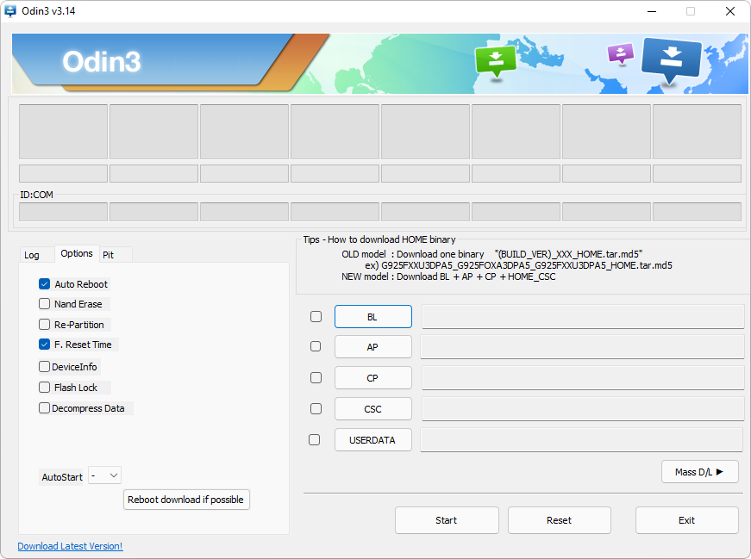
Task: Open the Download Latest Version link
Action: pyautogui.click(x=70, y=546)
